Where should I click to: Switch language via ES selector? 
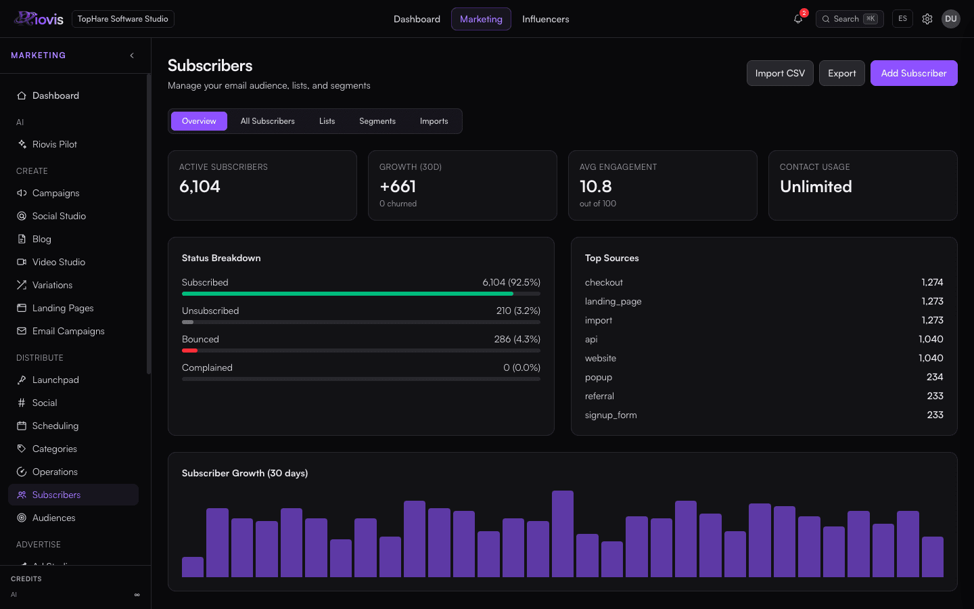(902, 19)
